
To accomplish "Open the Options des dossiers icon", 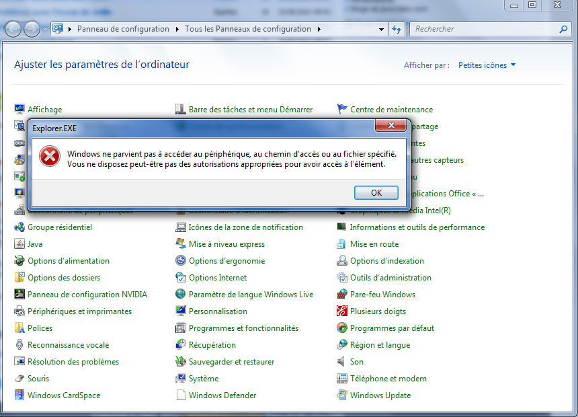I will point(19,278).
